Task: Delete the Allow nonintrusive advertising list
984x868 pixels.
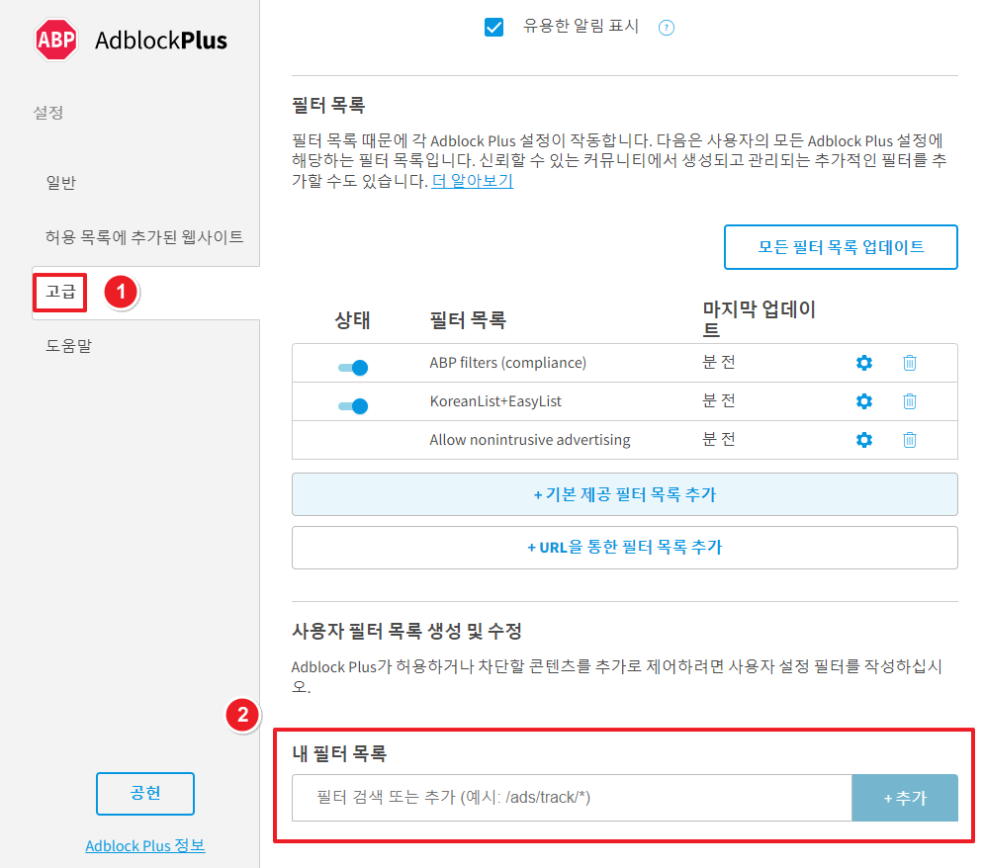Action: click(x=909, y=439)
